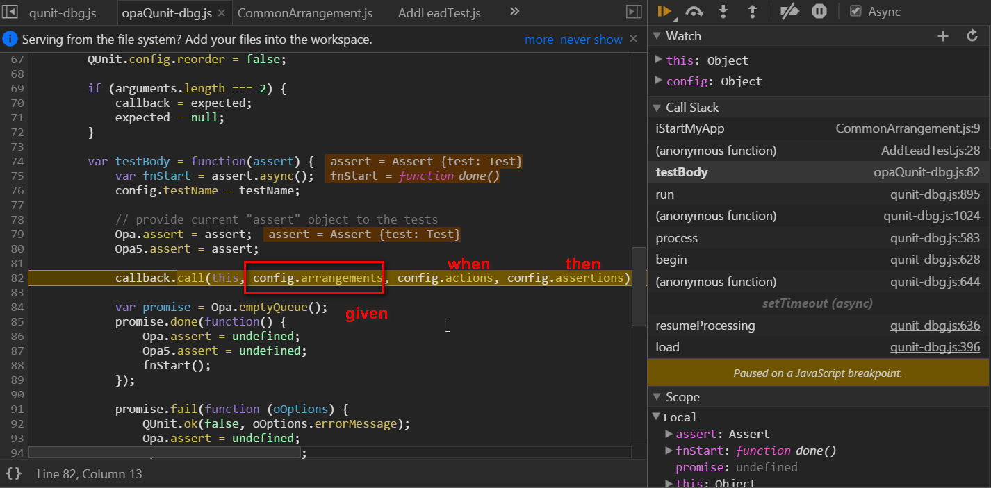This screenshot has width=991, height=488.
Task: Enable or disable the Async checkbox
Action: (856, 11)
